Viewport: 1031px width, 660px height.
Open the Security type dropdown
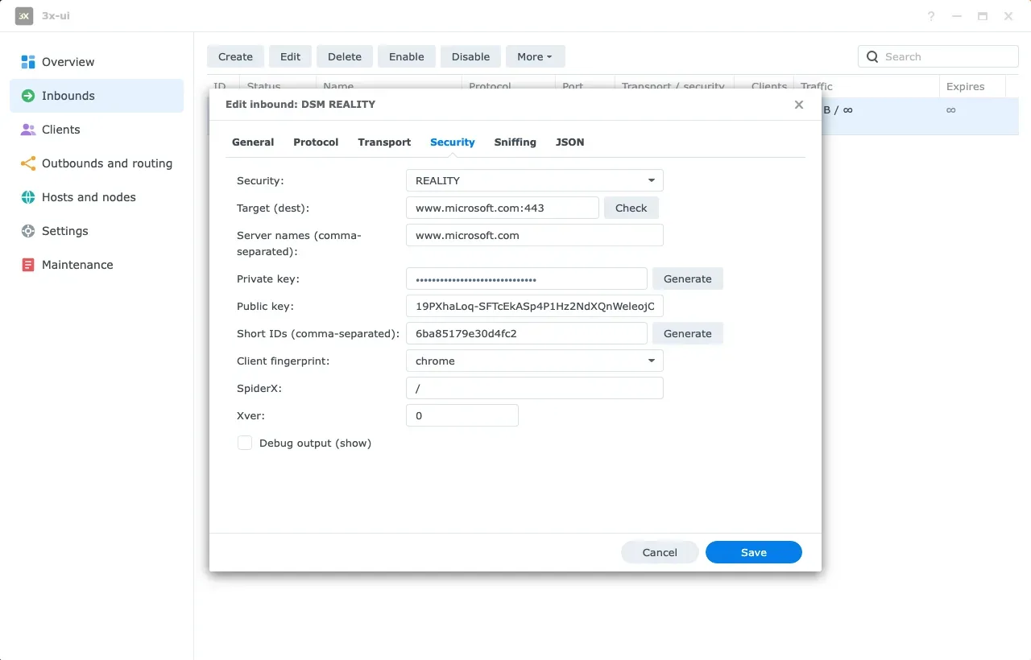tap(535, 180)
